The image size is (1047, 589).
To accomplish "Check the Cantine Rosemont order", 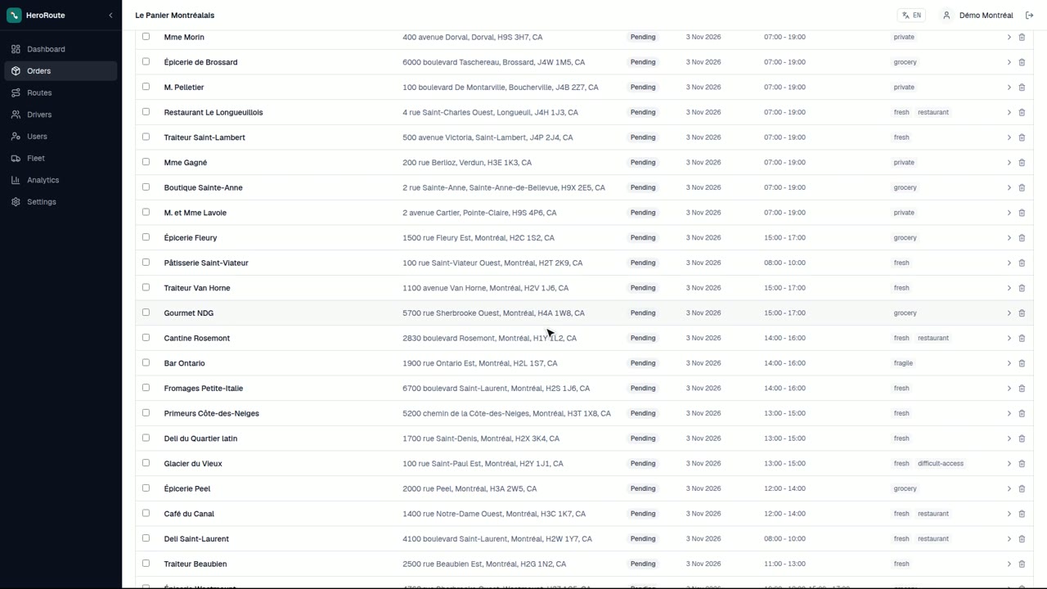I will [x=146, y=337].
